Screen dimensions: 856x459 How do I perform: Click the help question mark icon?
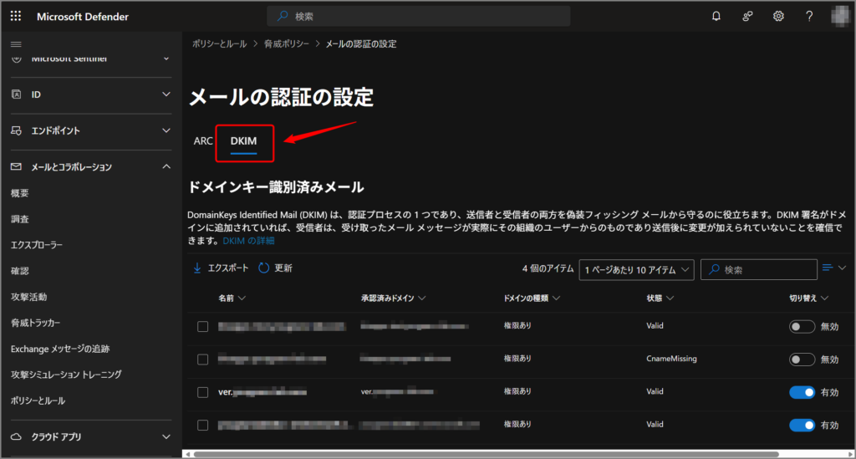[x=809, y=16]
